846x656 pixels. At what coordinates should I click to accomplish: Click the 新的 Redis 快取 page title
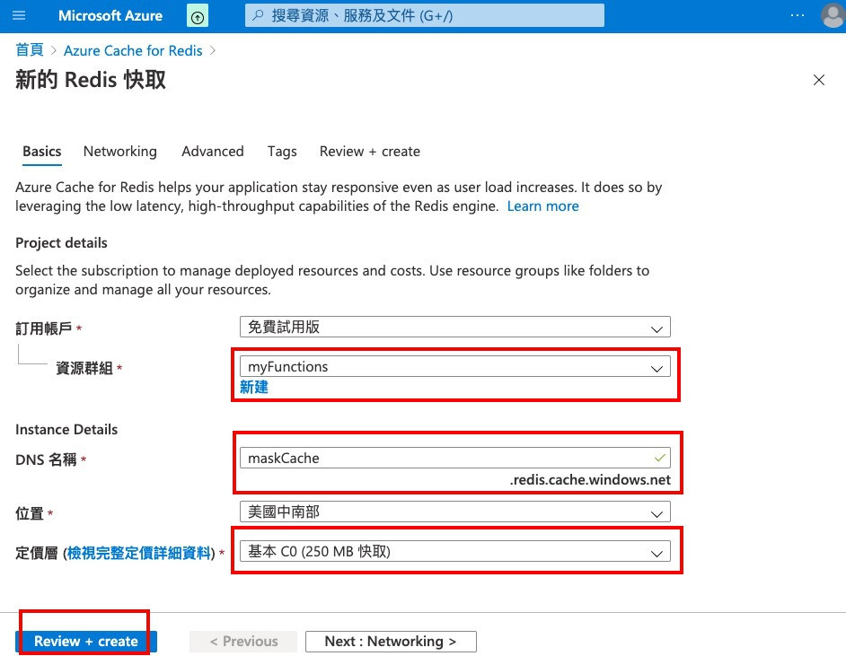point(91,80)
